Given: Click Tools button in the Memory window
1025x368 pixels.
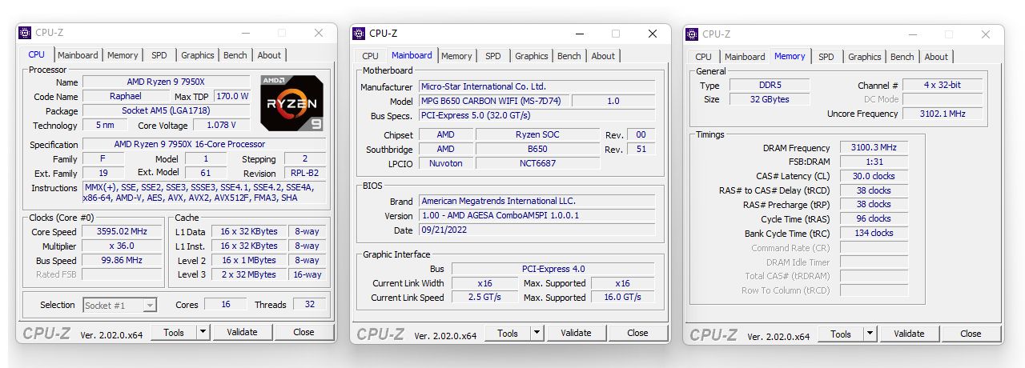Looking at the screenshot, I should pyautogui.click(x=841, y=334).
